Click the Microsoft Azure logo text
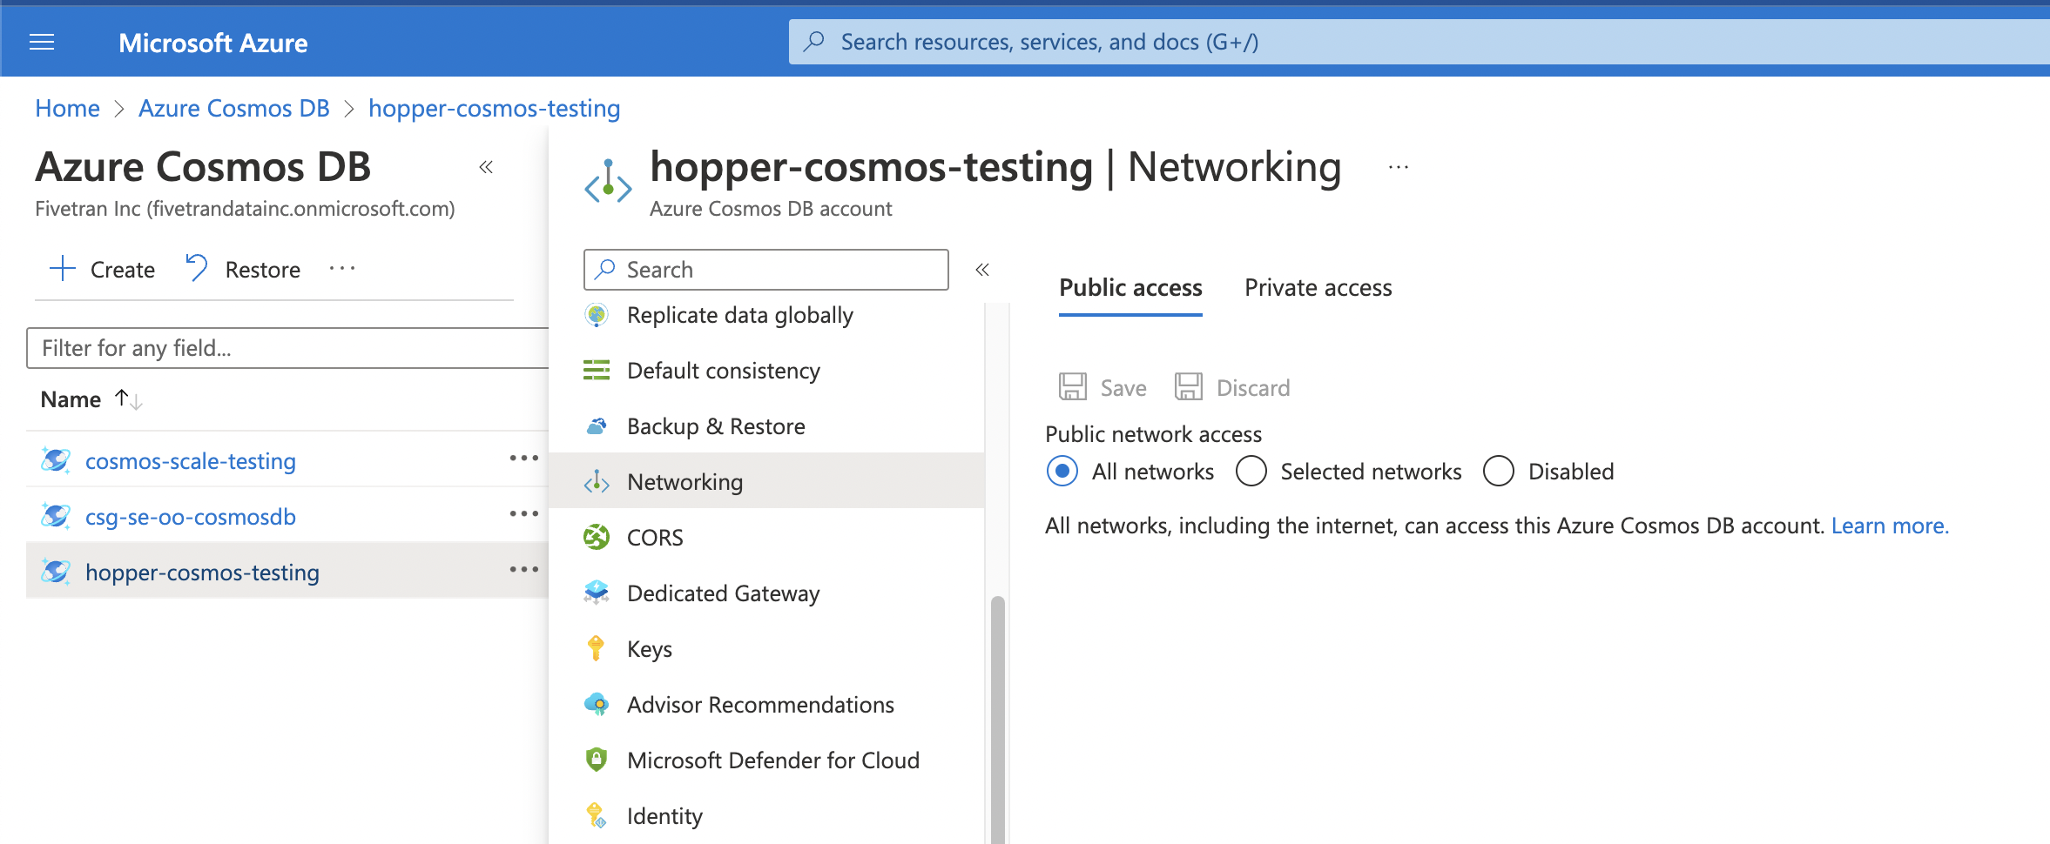Viewport: 2050px width, 844px height. pyautogui.click(x=213, y=43)
